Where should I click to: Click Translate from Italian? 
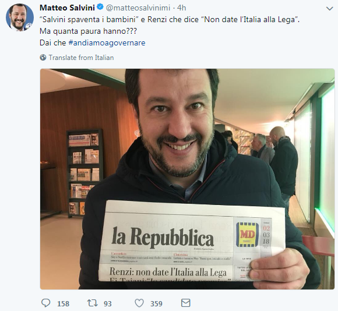(81, 58)
